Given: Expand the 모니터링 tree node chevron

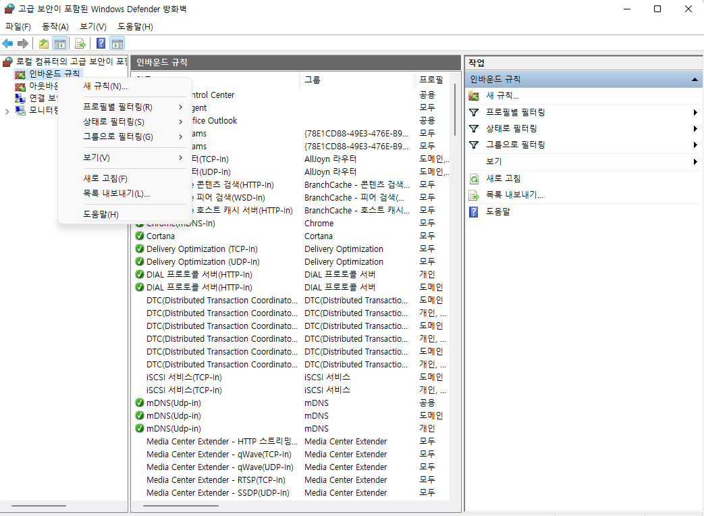Looking at the screenshot, I should 7,111.
